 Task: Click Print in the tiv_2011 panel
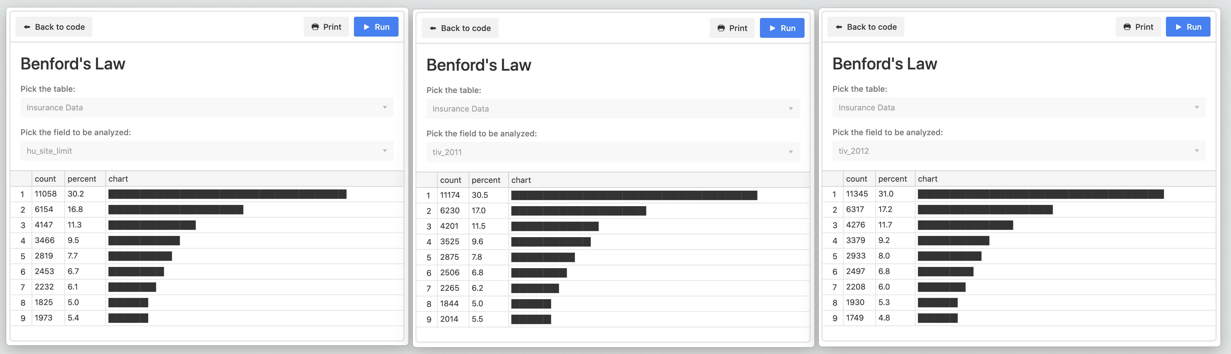click(732, 28)
